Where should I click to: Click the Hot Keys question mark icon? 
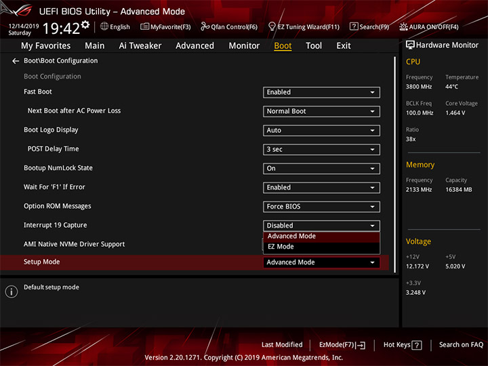pos(417,345)
